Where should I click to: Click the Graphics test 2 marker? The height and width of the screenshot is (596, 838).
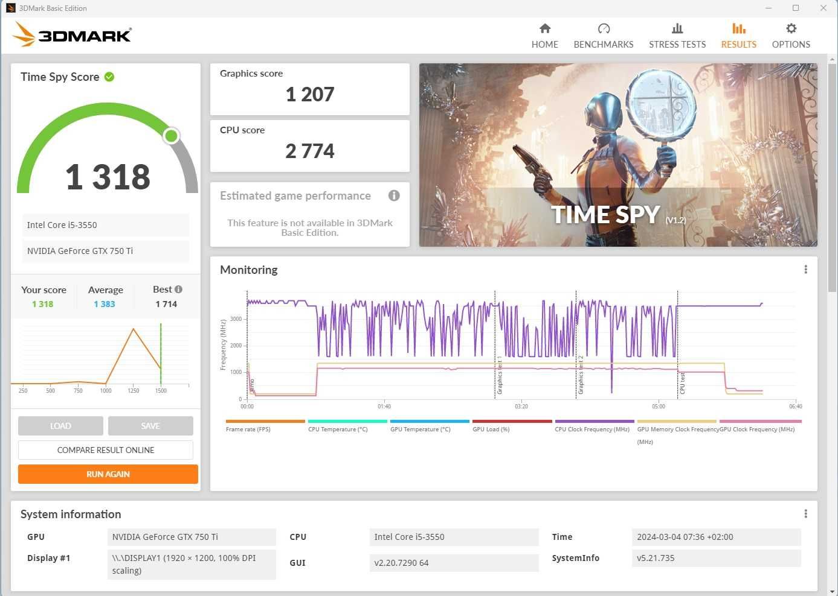coord(581,375)
